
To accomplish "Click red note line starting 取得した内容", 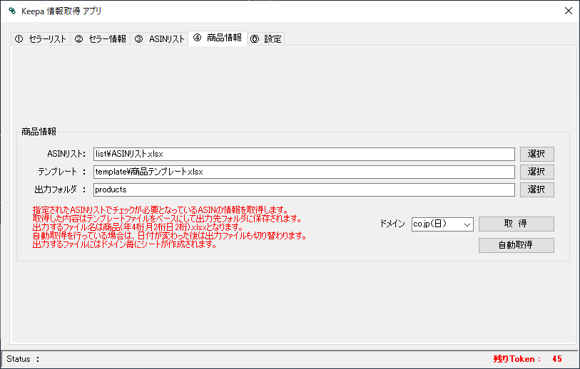I will coord(167,218).
